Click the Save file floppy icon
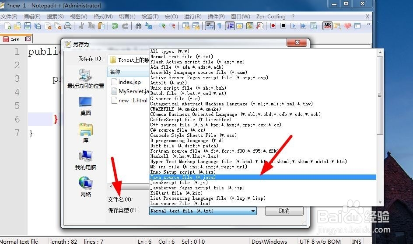This screenshot has width=413, height=244. pyautogui.click(x=28, y=26)
